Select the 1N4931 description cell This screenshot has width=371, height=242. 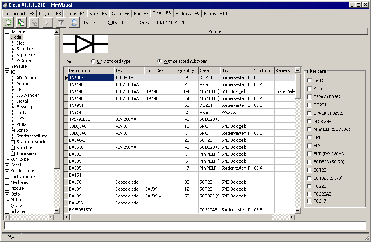pyautogui.click(x=91, y=105)
